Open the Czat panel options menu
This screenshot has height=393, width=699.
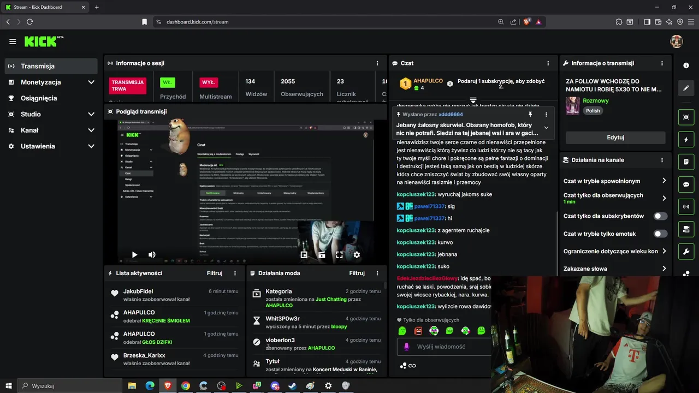tap(548, 63)
